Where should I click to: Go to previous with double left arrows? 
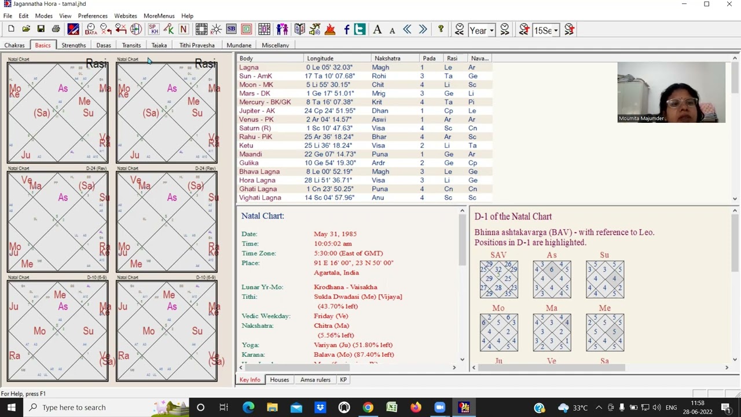coord(407,30)
